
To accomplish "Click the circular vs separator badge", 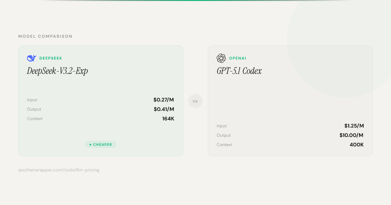I will click(195, 101).
